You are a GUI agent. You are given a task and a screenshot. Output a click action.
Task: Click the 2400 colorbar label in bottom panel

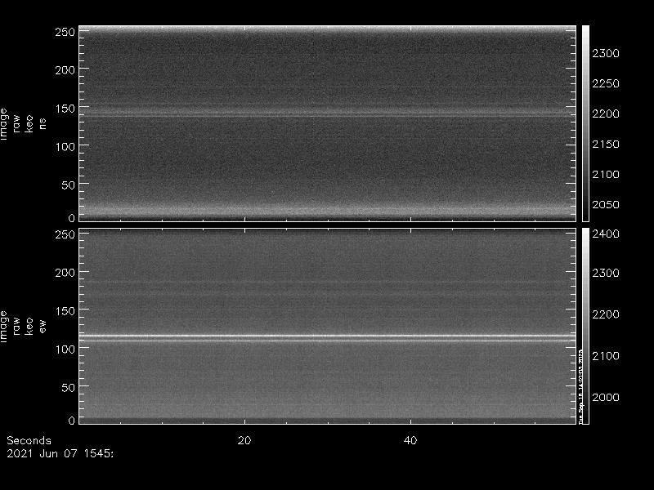(x=606, y=235)
